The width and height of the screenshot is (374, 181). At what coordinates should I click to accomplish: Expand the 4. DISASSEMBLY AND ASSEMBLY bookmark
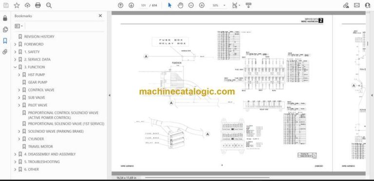click(15, 154)
